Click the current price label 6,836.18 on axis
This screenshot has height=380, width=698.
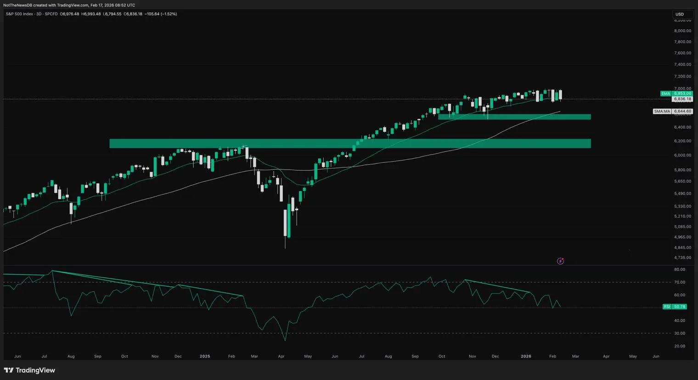[682, 99]
